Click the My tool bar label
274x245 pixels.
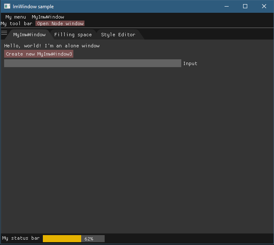(16, 23)
